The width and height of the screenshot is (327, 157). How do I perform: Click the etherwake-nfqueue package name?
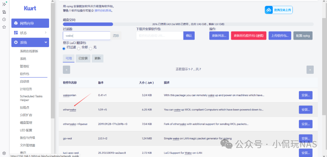[75, 124]
